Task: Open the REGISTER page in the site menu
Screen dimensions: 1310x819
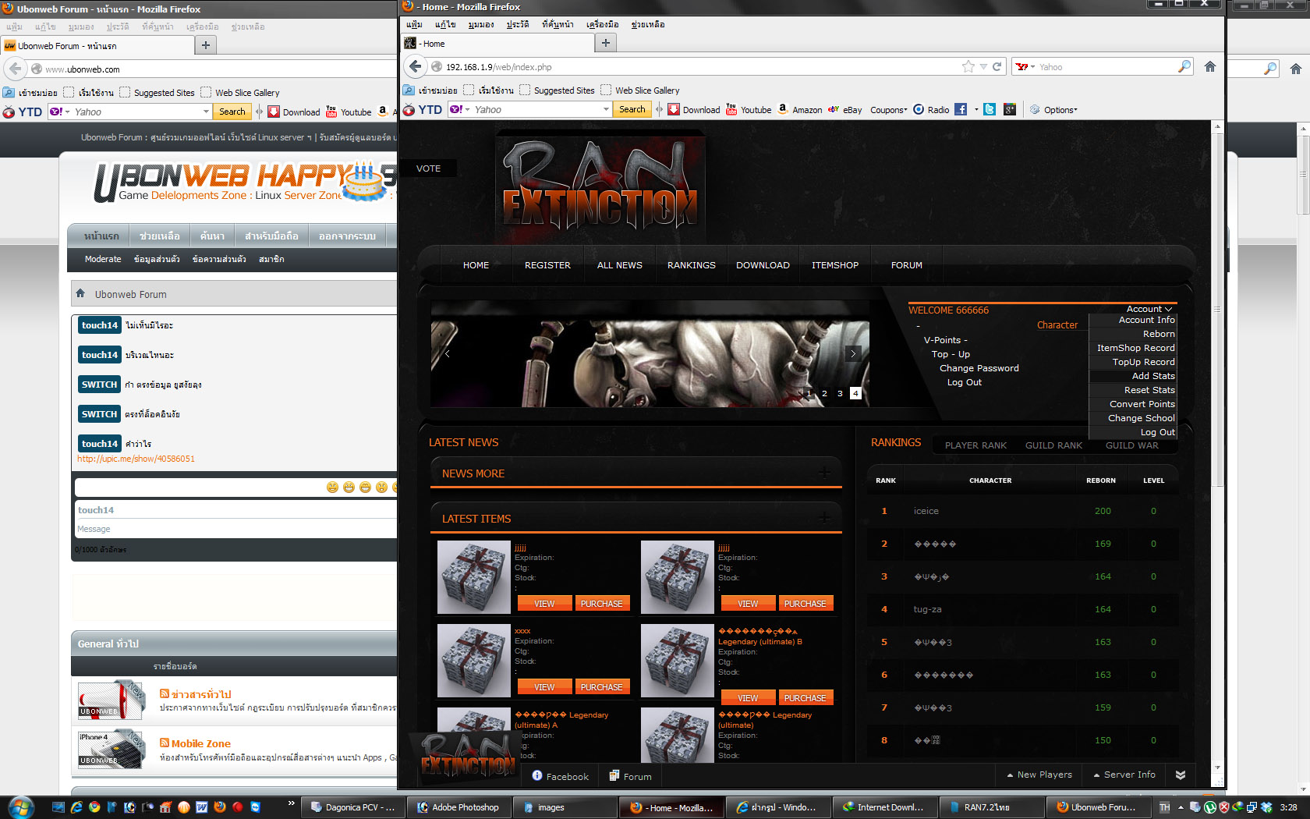Action: (547, 265)
